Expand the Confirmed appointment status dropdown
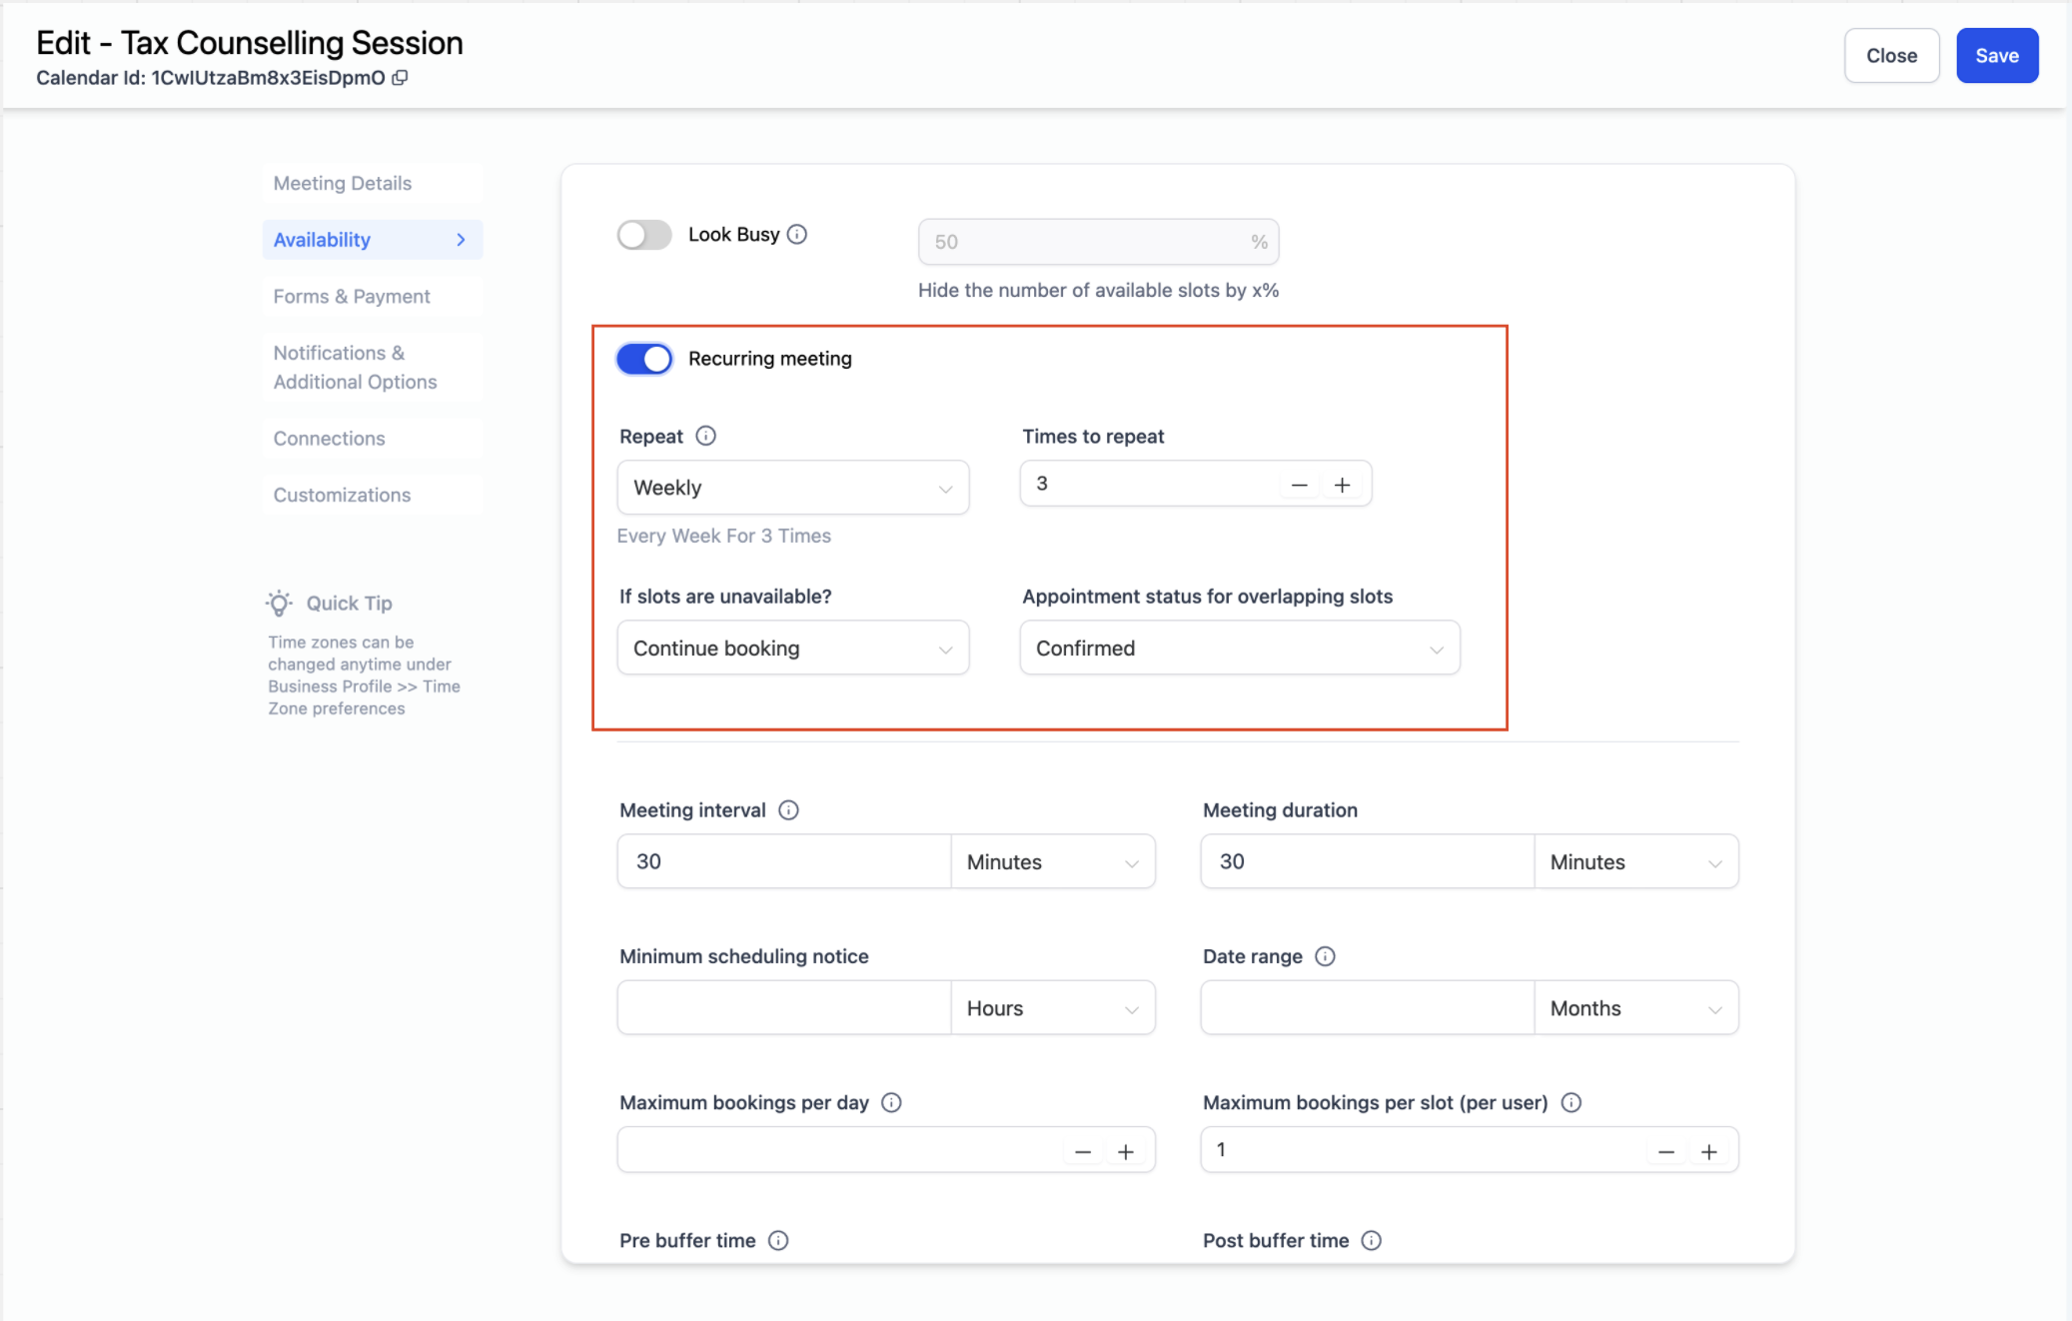The height and width of the screenshot is (1321, 2072). click(1239, 649)
